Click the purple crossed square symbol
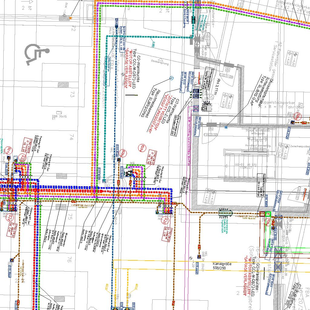This screenshot has width=310, height=310. (196, 108)
